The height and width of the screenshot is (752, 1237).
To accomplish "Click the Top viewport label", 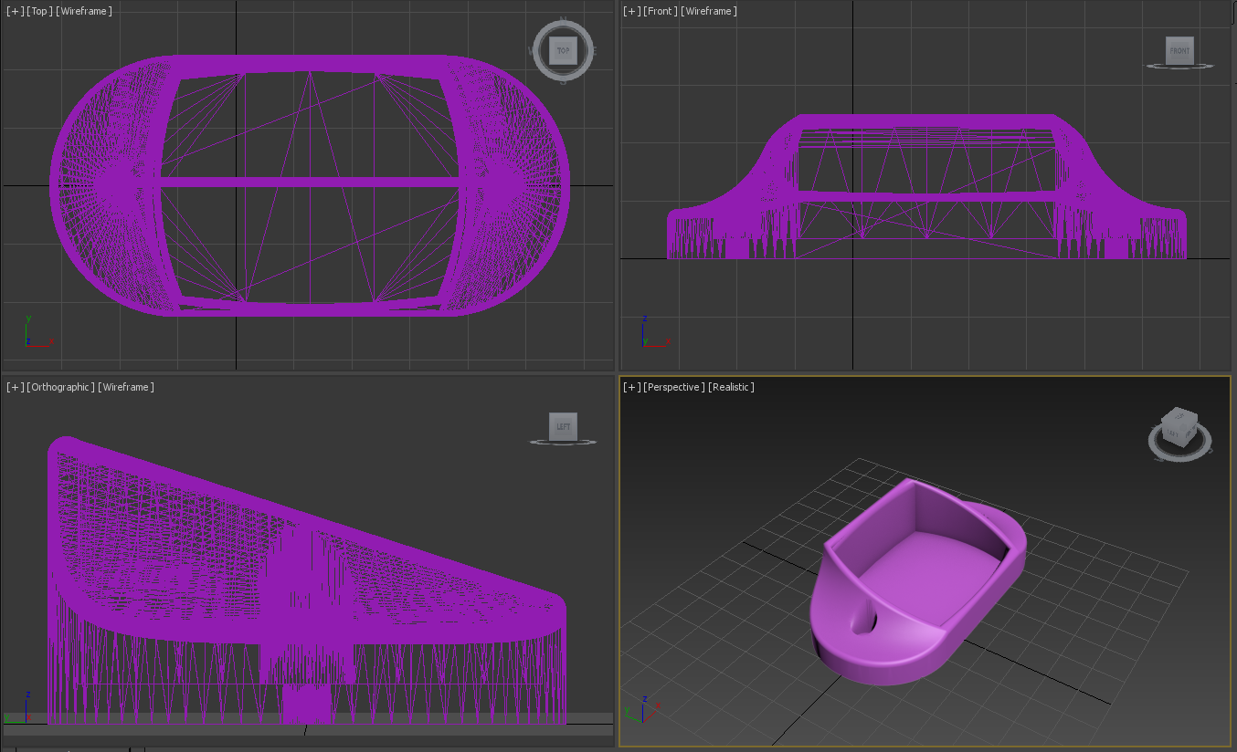I will [37, 10].
